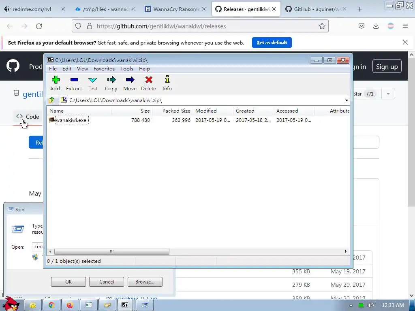Sort by the Size column header
Image resolution: width=415 pixels, height=311 pixels.
click(x=132, y=111)
